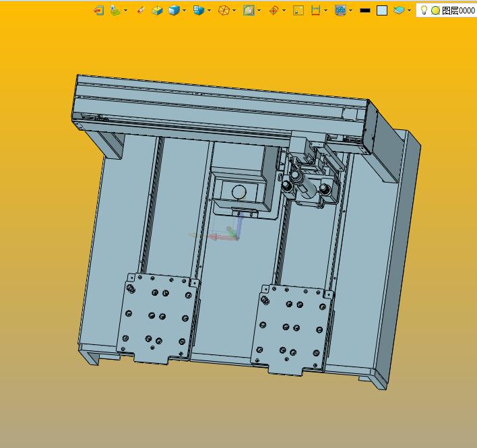The image size is (477, 448).
Task: Click the yellow circle layer color icon
Action: point(436,11)
